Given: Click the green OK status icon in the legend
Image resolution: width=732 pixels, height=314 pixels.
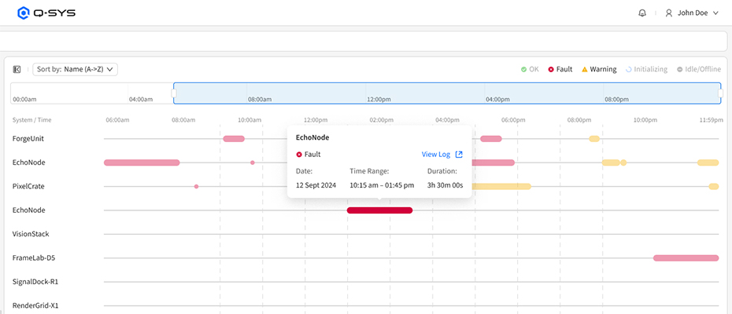Looking at the screenshot, I should coord(523,69).
